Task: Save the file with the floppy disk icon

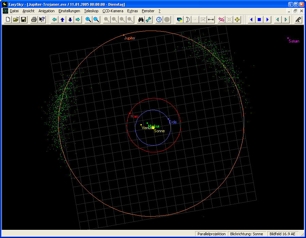Action: pos(23,20)
